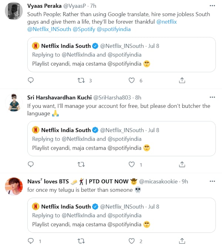Reply to Vyaas Peraka's tweet
The width and height of the screenshot is (222, 244).
(31, 80)
